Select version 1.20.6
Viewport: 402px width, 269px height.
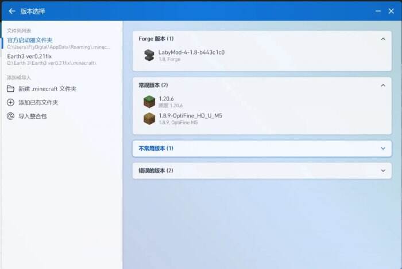point(262,102)
